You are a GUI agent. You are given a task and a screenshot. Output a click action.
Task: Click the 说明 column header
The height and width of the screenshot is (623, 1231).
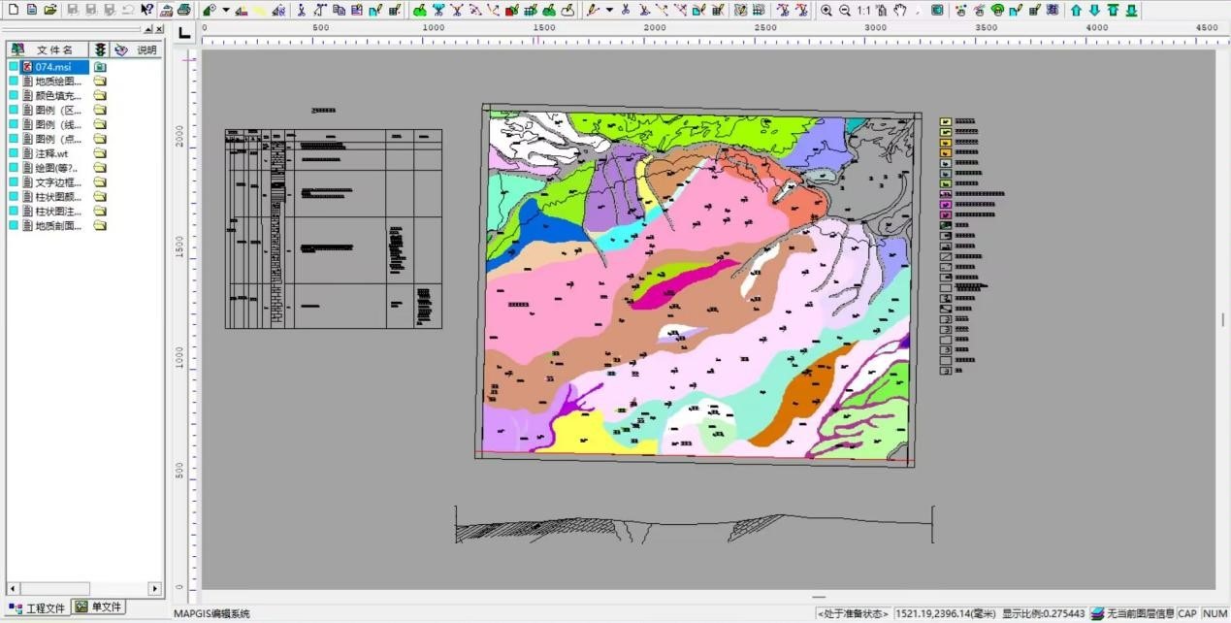[146, 49]
